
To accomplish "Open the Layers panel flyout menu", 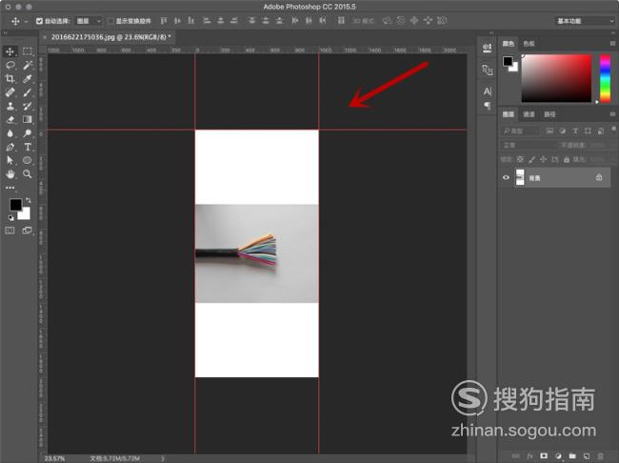I will point(612,114).
